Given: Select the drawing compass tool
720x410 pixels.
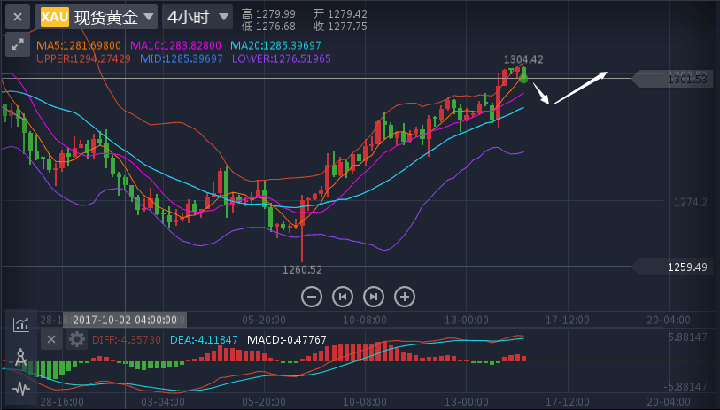Looking at the screenshot, I should pos(20,357).
